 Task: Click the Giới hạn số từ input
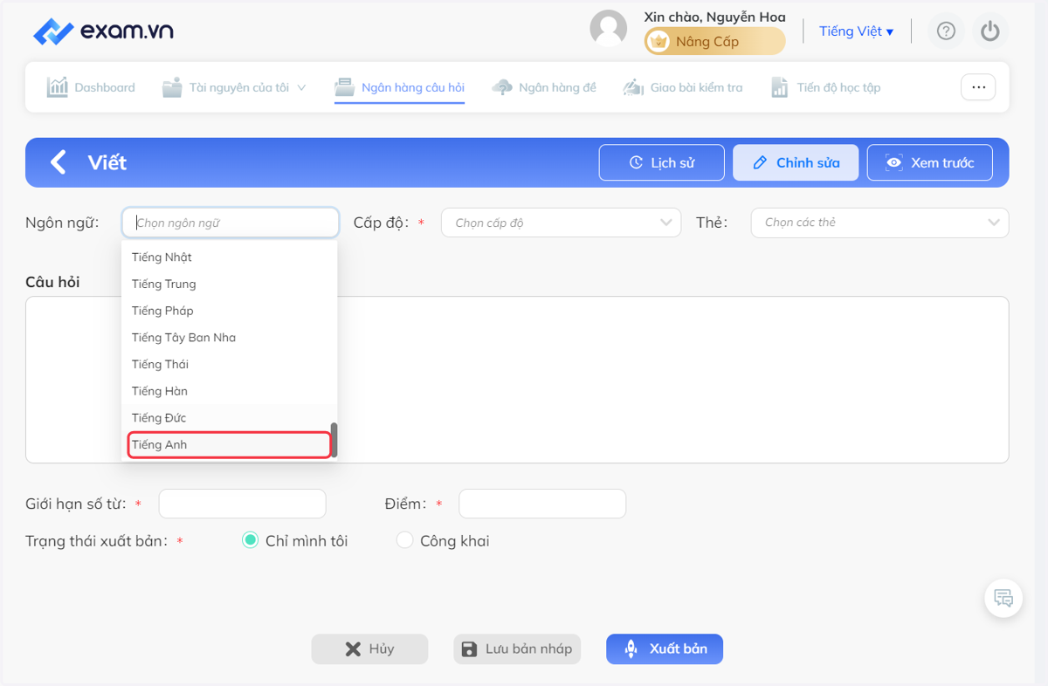coord(242,504)
